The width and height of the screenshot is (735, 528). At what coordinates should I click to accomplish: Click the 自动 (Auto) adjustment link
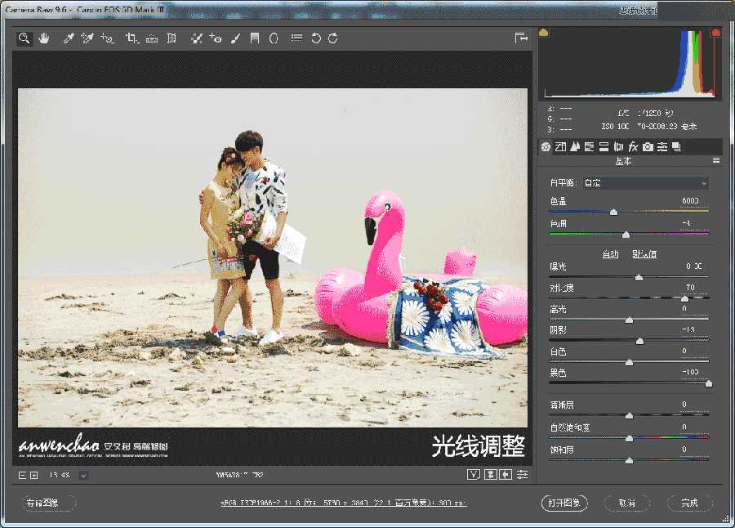click(611, 253)
